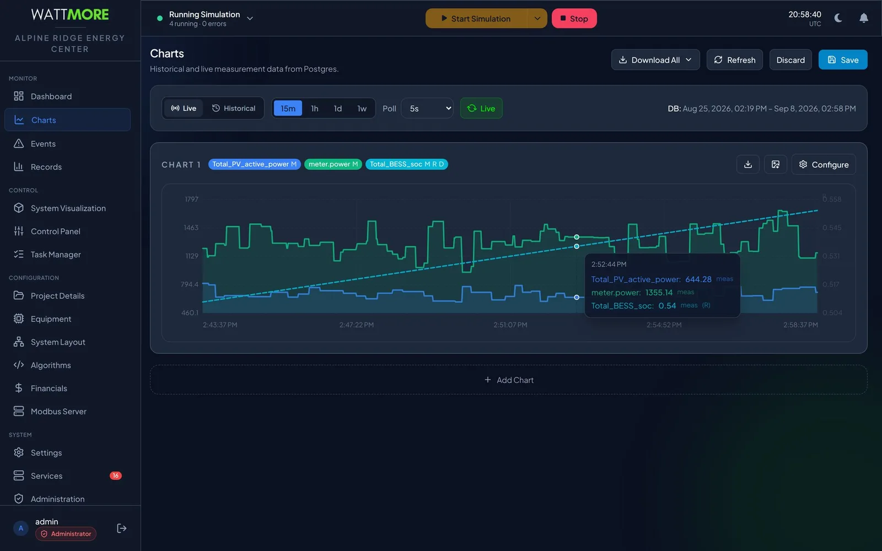This screenshot has height=551, width=882.
Task: Stop the running simulation
Action: (x=574, y=18)
